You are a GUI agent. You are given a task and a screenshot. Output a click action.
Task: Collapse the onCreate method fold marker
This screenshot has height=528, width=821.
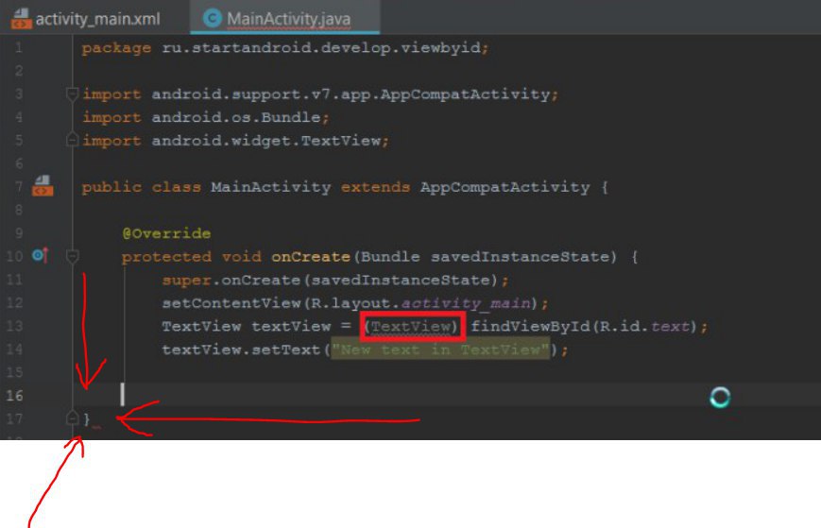(x=72, y=256)
